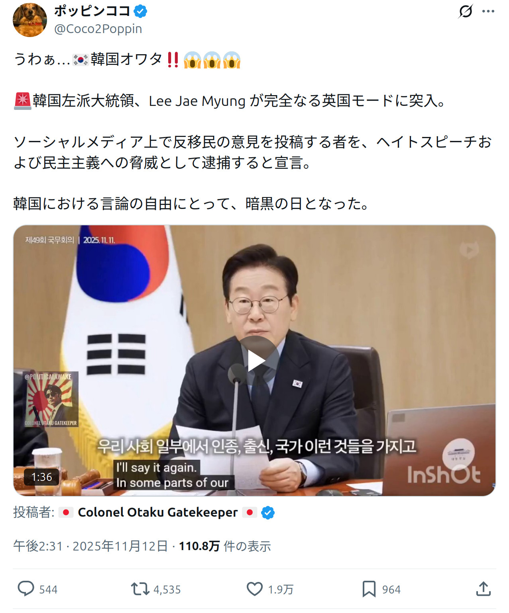Open Colonel Otaku Gatekeeper video poster link
Image resolution: width=509 pixels, height=613 pixels.
coord(158,512)
